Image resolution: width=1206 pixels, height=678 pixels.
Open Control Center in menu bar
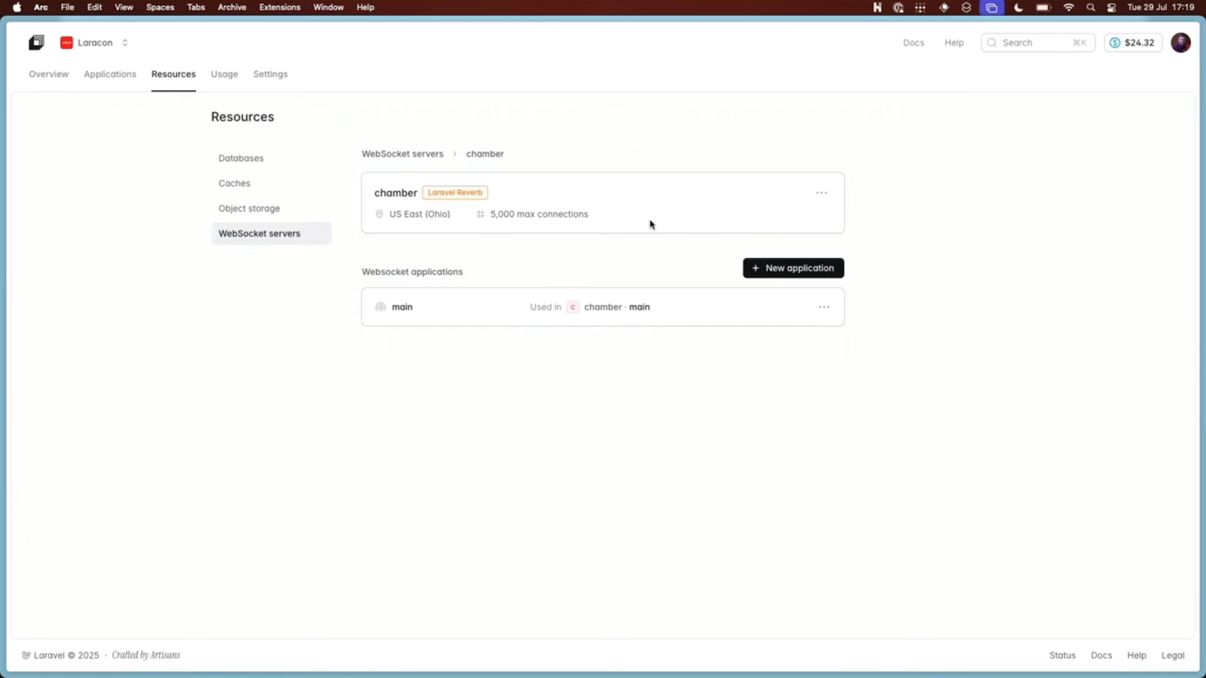click(1112, 8)
